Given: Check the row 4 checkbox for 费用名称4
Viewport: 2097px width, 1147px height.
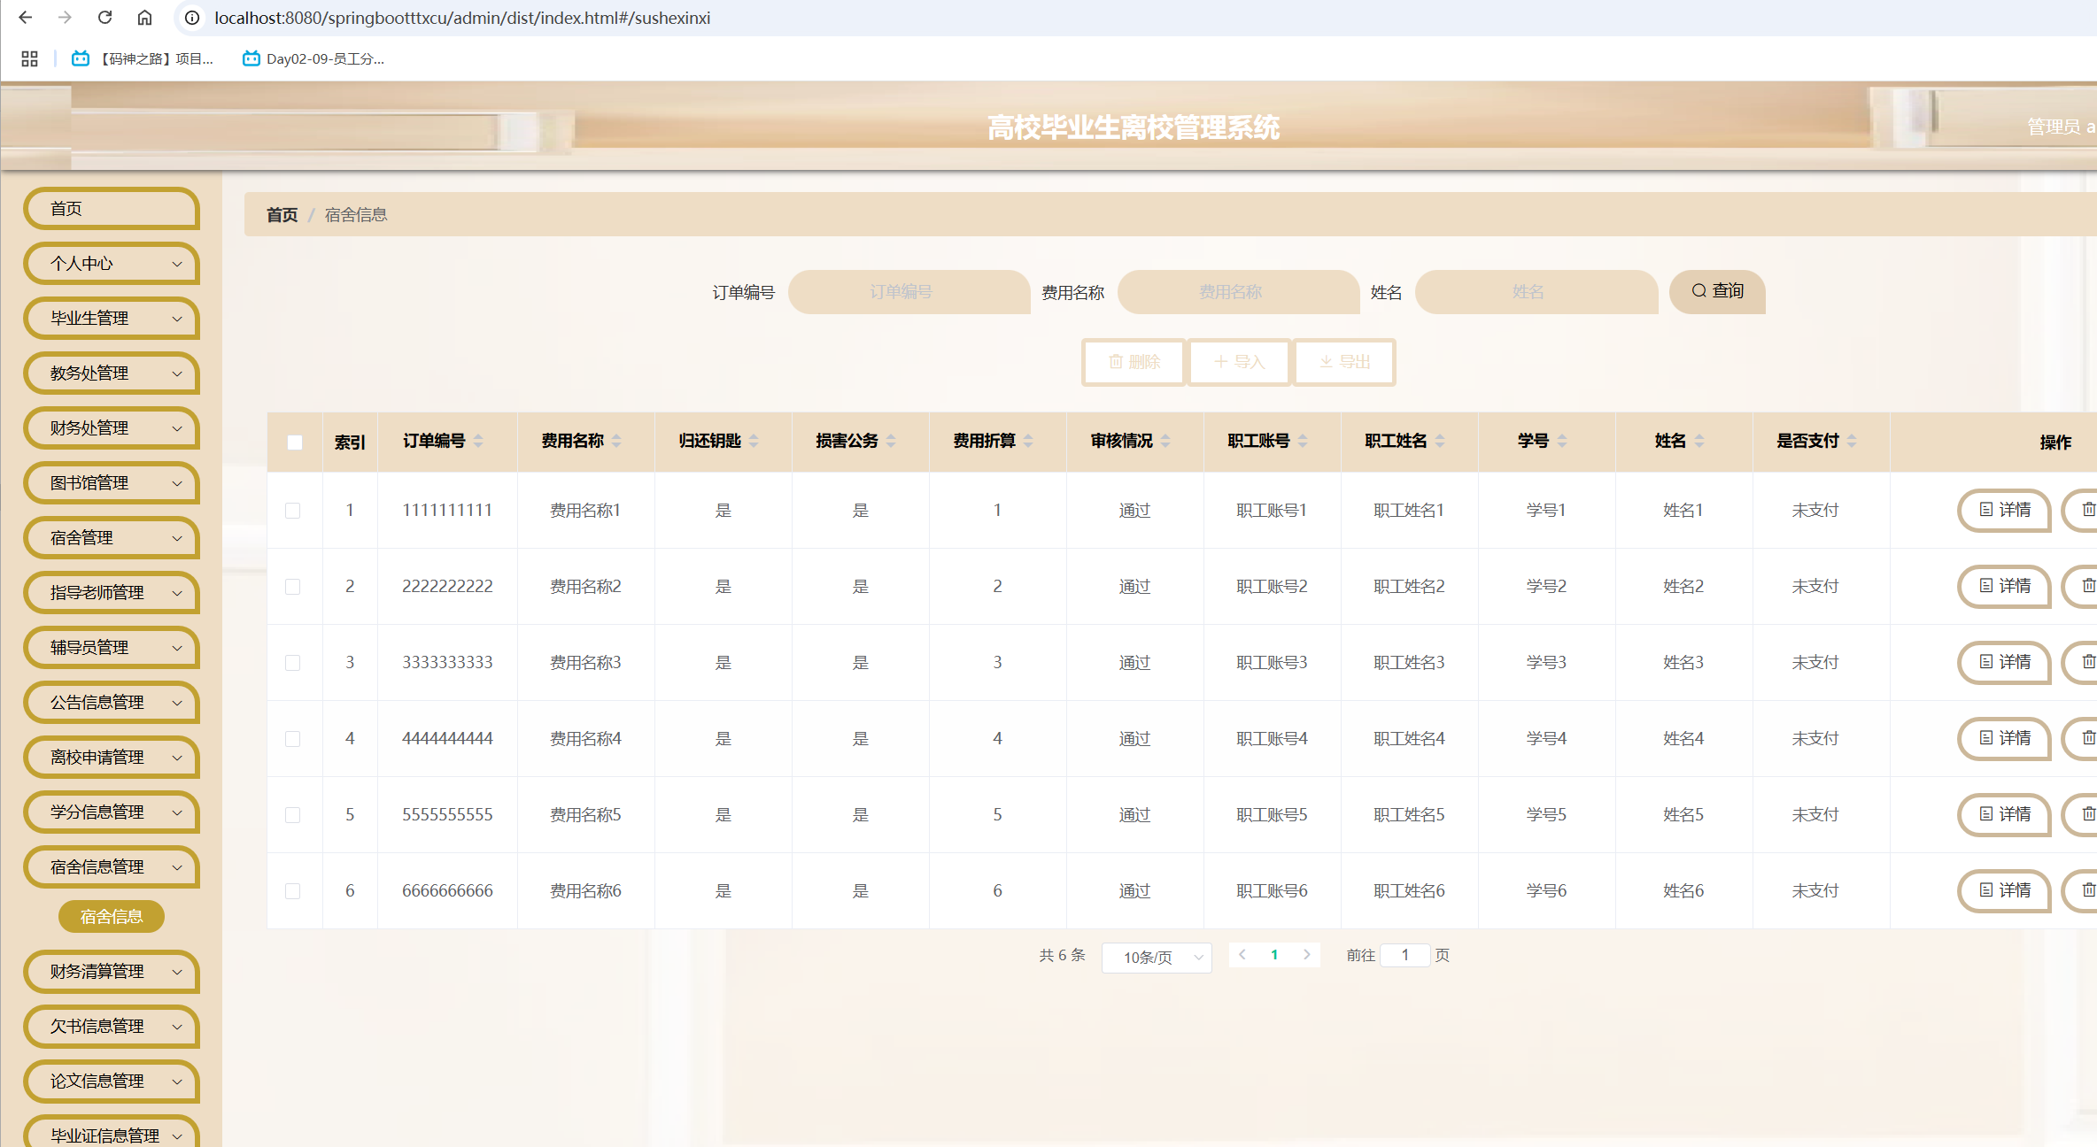Looking at the screenshot, I should [293, 739].
